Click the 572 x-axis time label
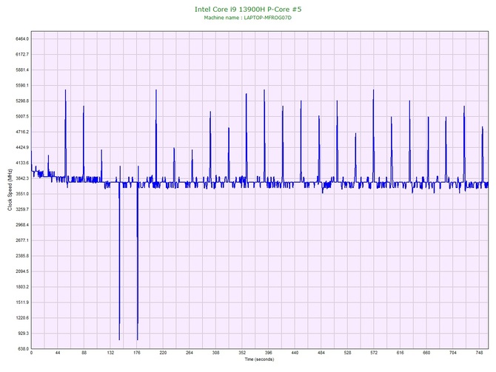 [x=374, y=353]
